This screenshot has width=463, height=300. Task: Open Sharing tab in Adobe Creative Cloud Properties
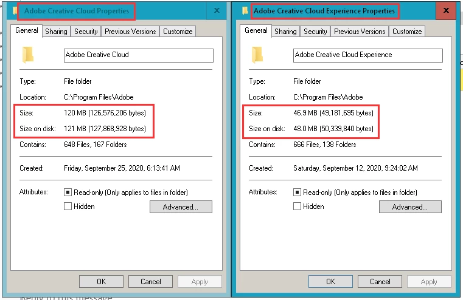(56, 32)
